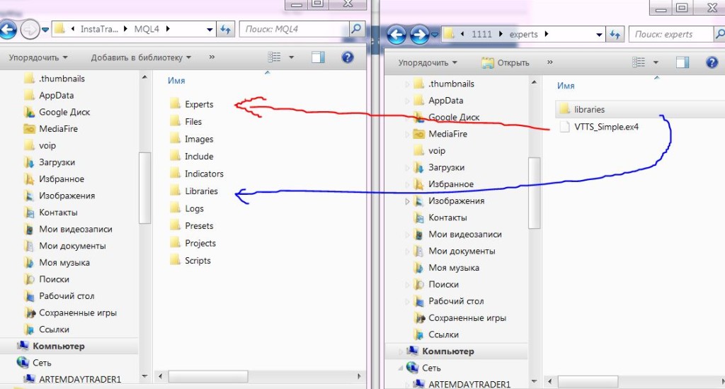Screen dimensions: 725x389
Task: Open recent pages dropdown in MQL4 window
Action: click(45, 30)
